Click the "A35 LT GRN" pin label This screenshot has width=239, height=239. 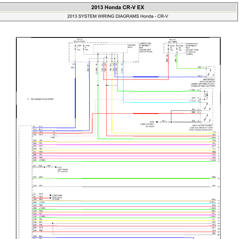pyautogui.click(x=39, y=216)
